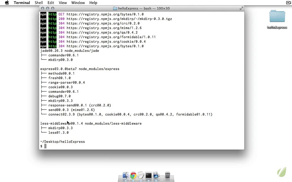Viewport: 292px width, 182px height.
Task: Open the Help menu
Action: [93, 3]
